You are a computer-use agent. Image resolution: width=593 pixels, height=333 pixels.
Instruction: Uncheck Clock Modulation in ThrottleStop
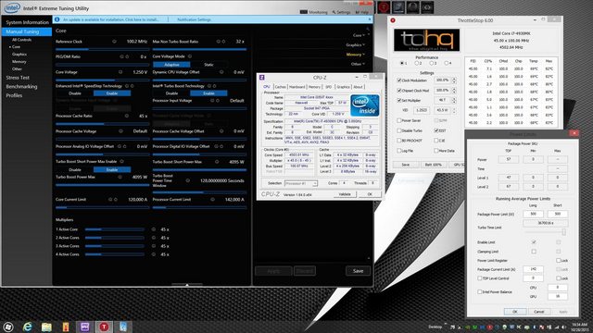(399, 80)
